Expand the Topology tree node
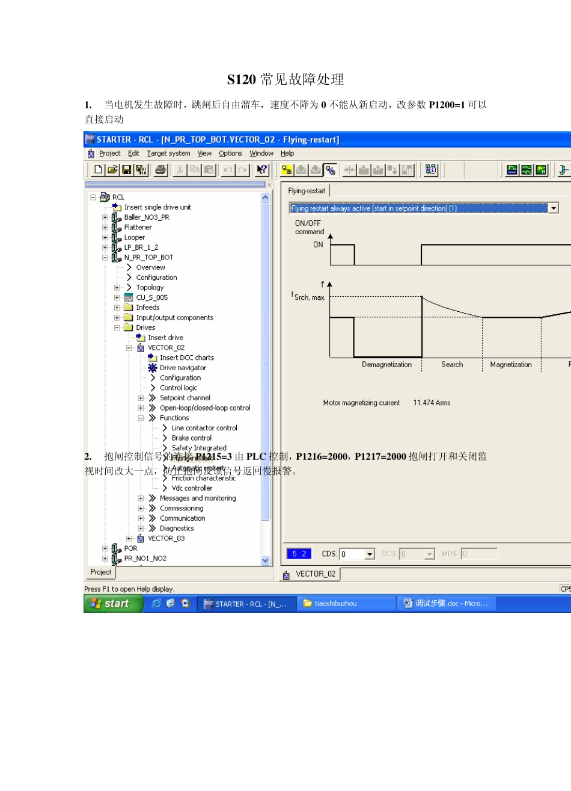The width and height of the screenshot is (571, 791). click(117, 288)
